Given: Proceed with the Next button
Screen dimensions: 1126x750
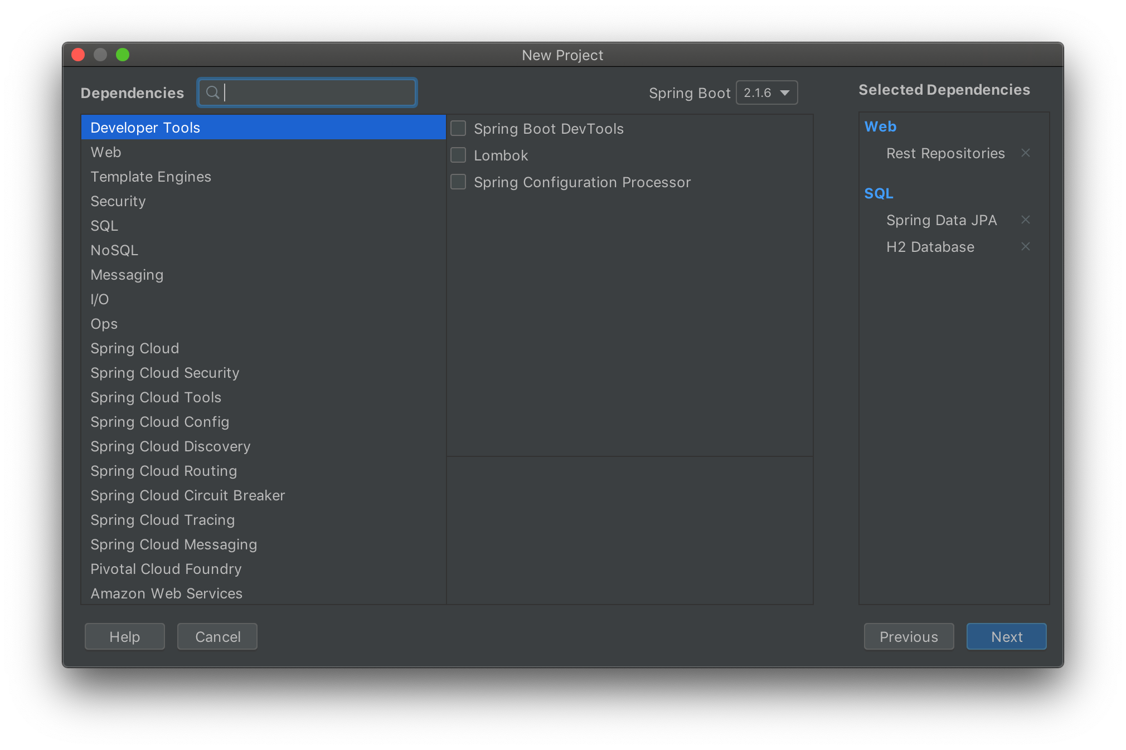Looking at the screenshot, I should click(1007, 636).
